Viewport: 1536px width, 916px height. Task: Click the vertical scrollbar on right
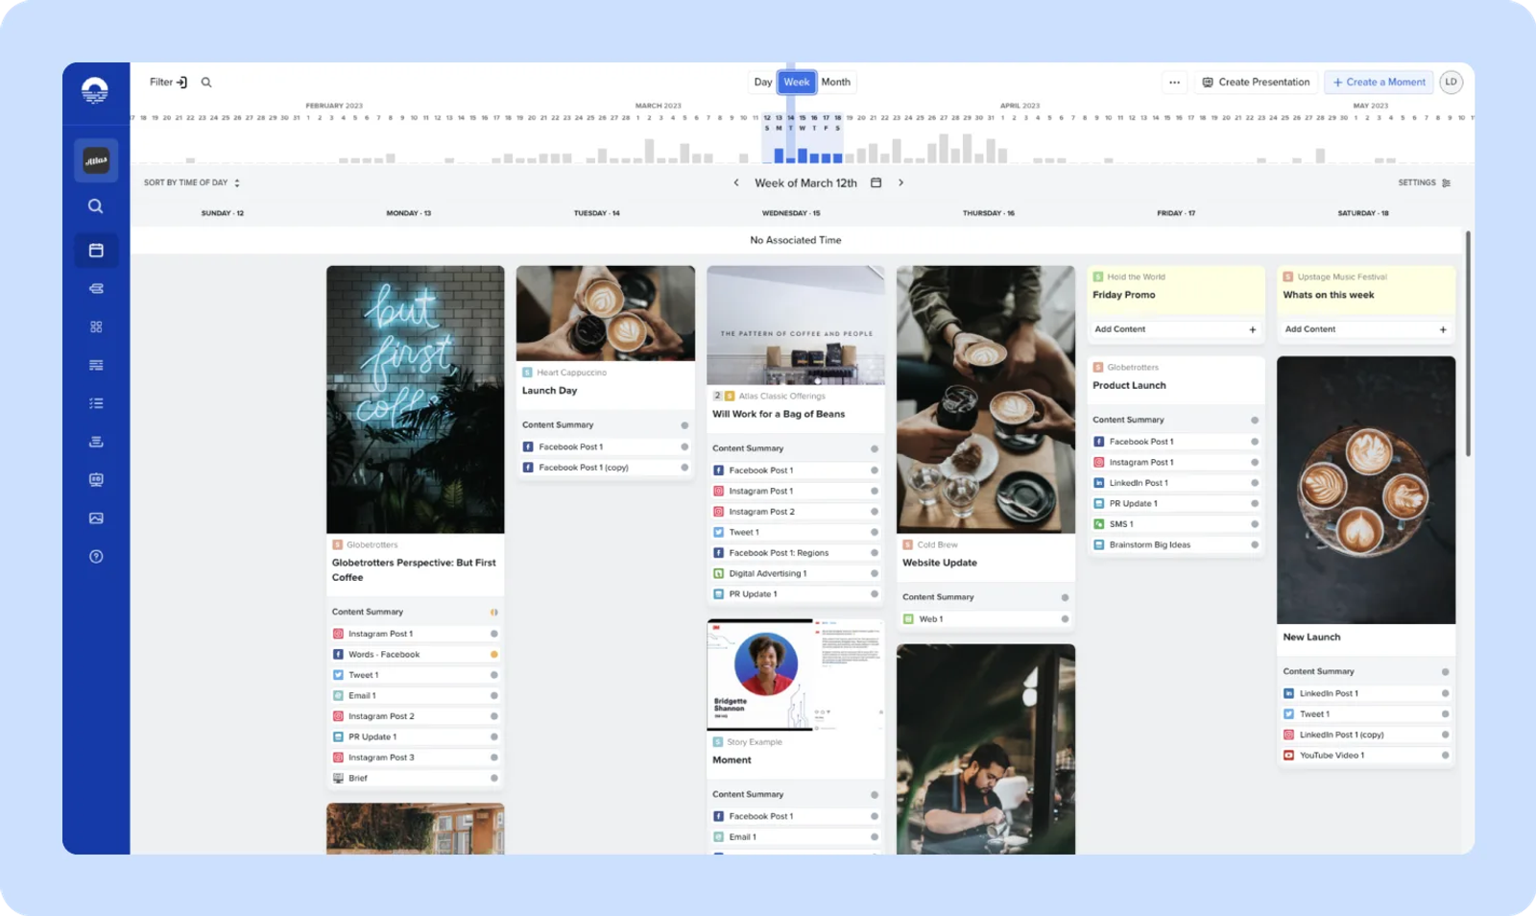click(1468, 343)
